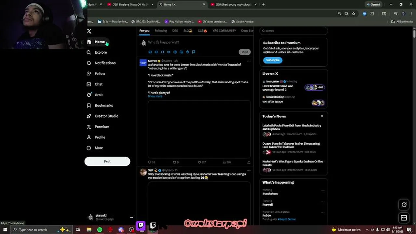Viewport: 416px width, 234px height.
Task: Open Notifications in the sidebar
Action: pyautogui.click(x=101, y=63)
